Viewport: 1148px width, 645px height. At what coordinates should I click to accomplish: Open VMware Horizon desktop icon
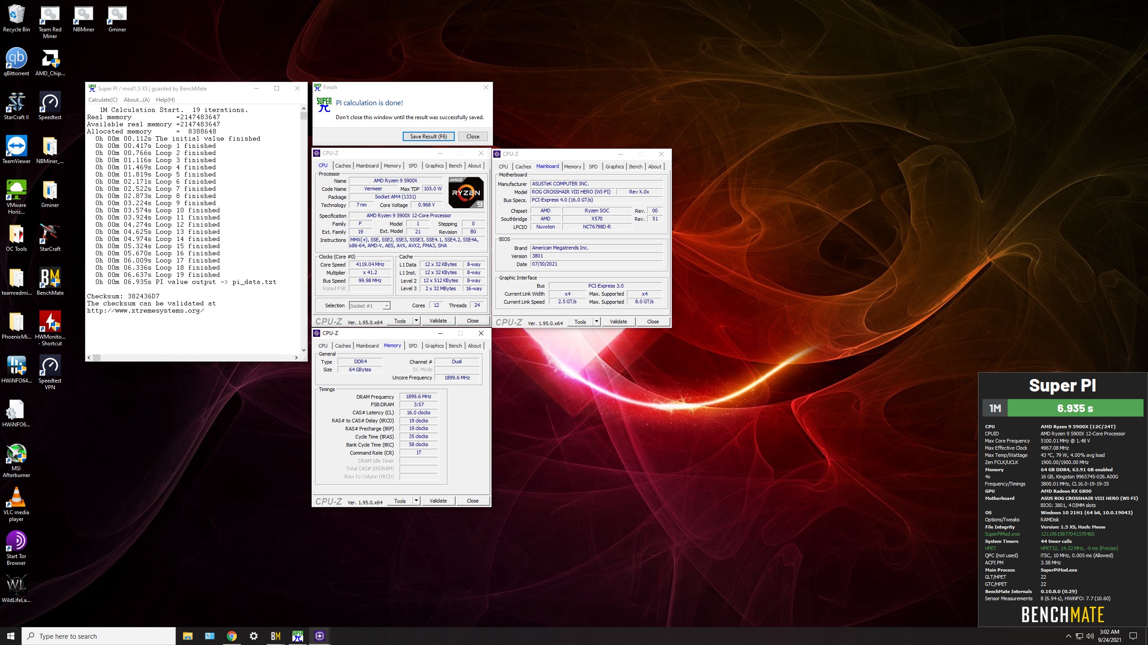point(17,197)
